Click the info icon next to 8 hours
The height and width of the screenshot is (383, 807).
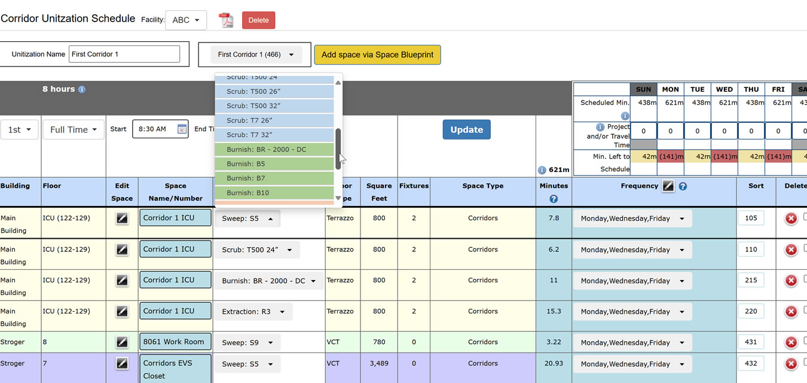tap(81, 89)
